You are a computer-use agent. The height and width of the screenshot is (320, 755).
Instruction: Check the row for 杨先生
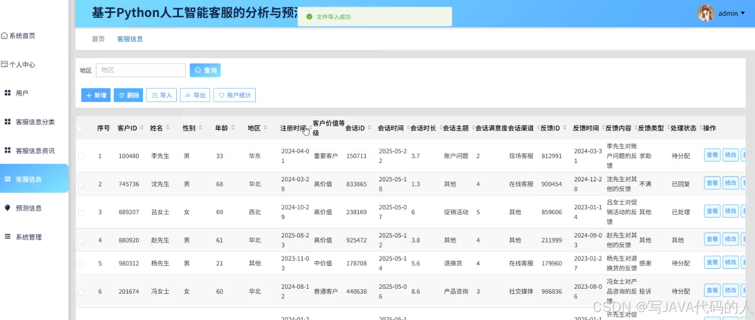click(x=81, y=263)
